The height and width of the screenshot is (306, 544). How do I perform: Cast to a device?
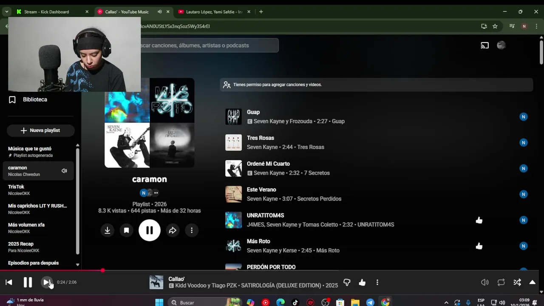484,45
